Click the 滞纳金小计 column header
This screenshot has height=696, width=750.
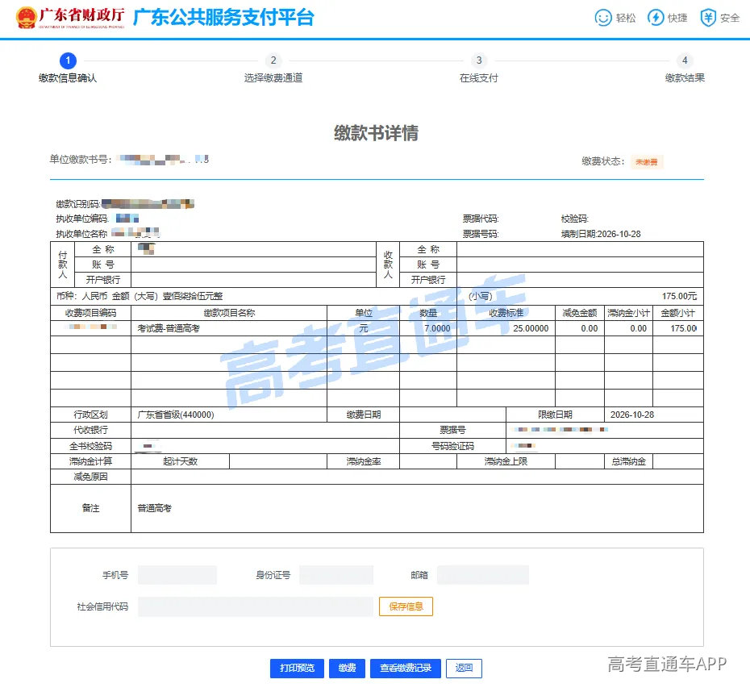[628, 313]
